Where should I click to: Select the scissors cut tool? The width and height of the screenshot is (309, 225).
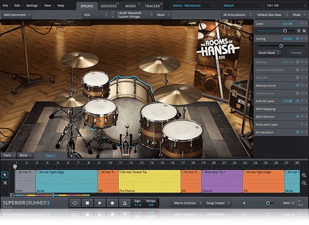pos(5,183)
